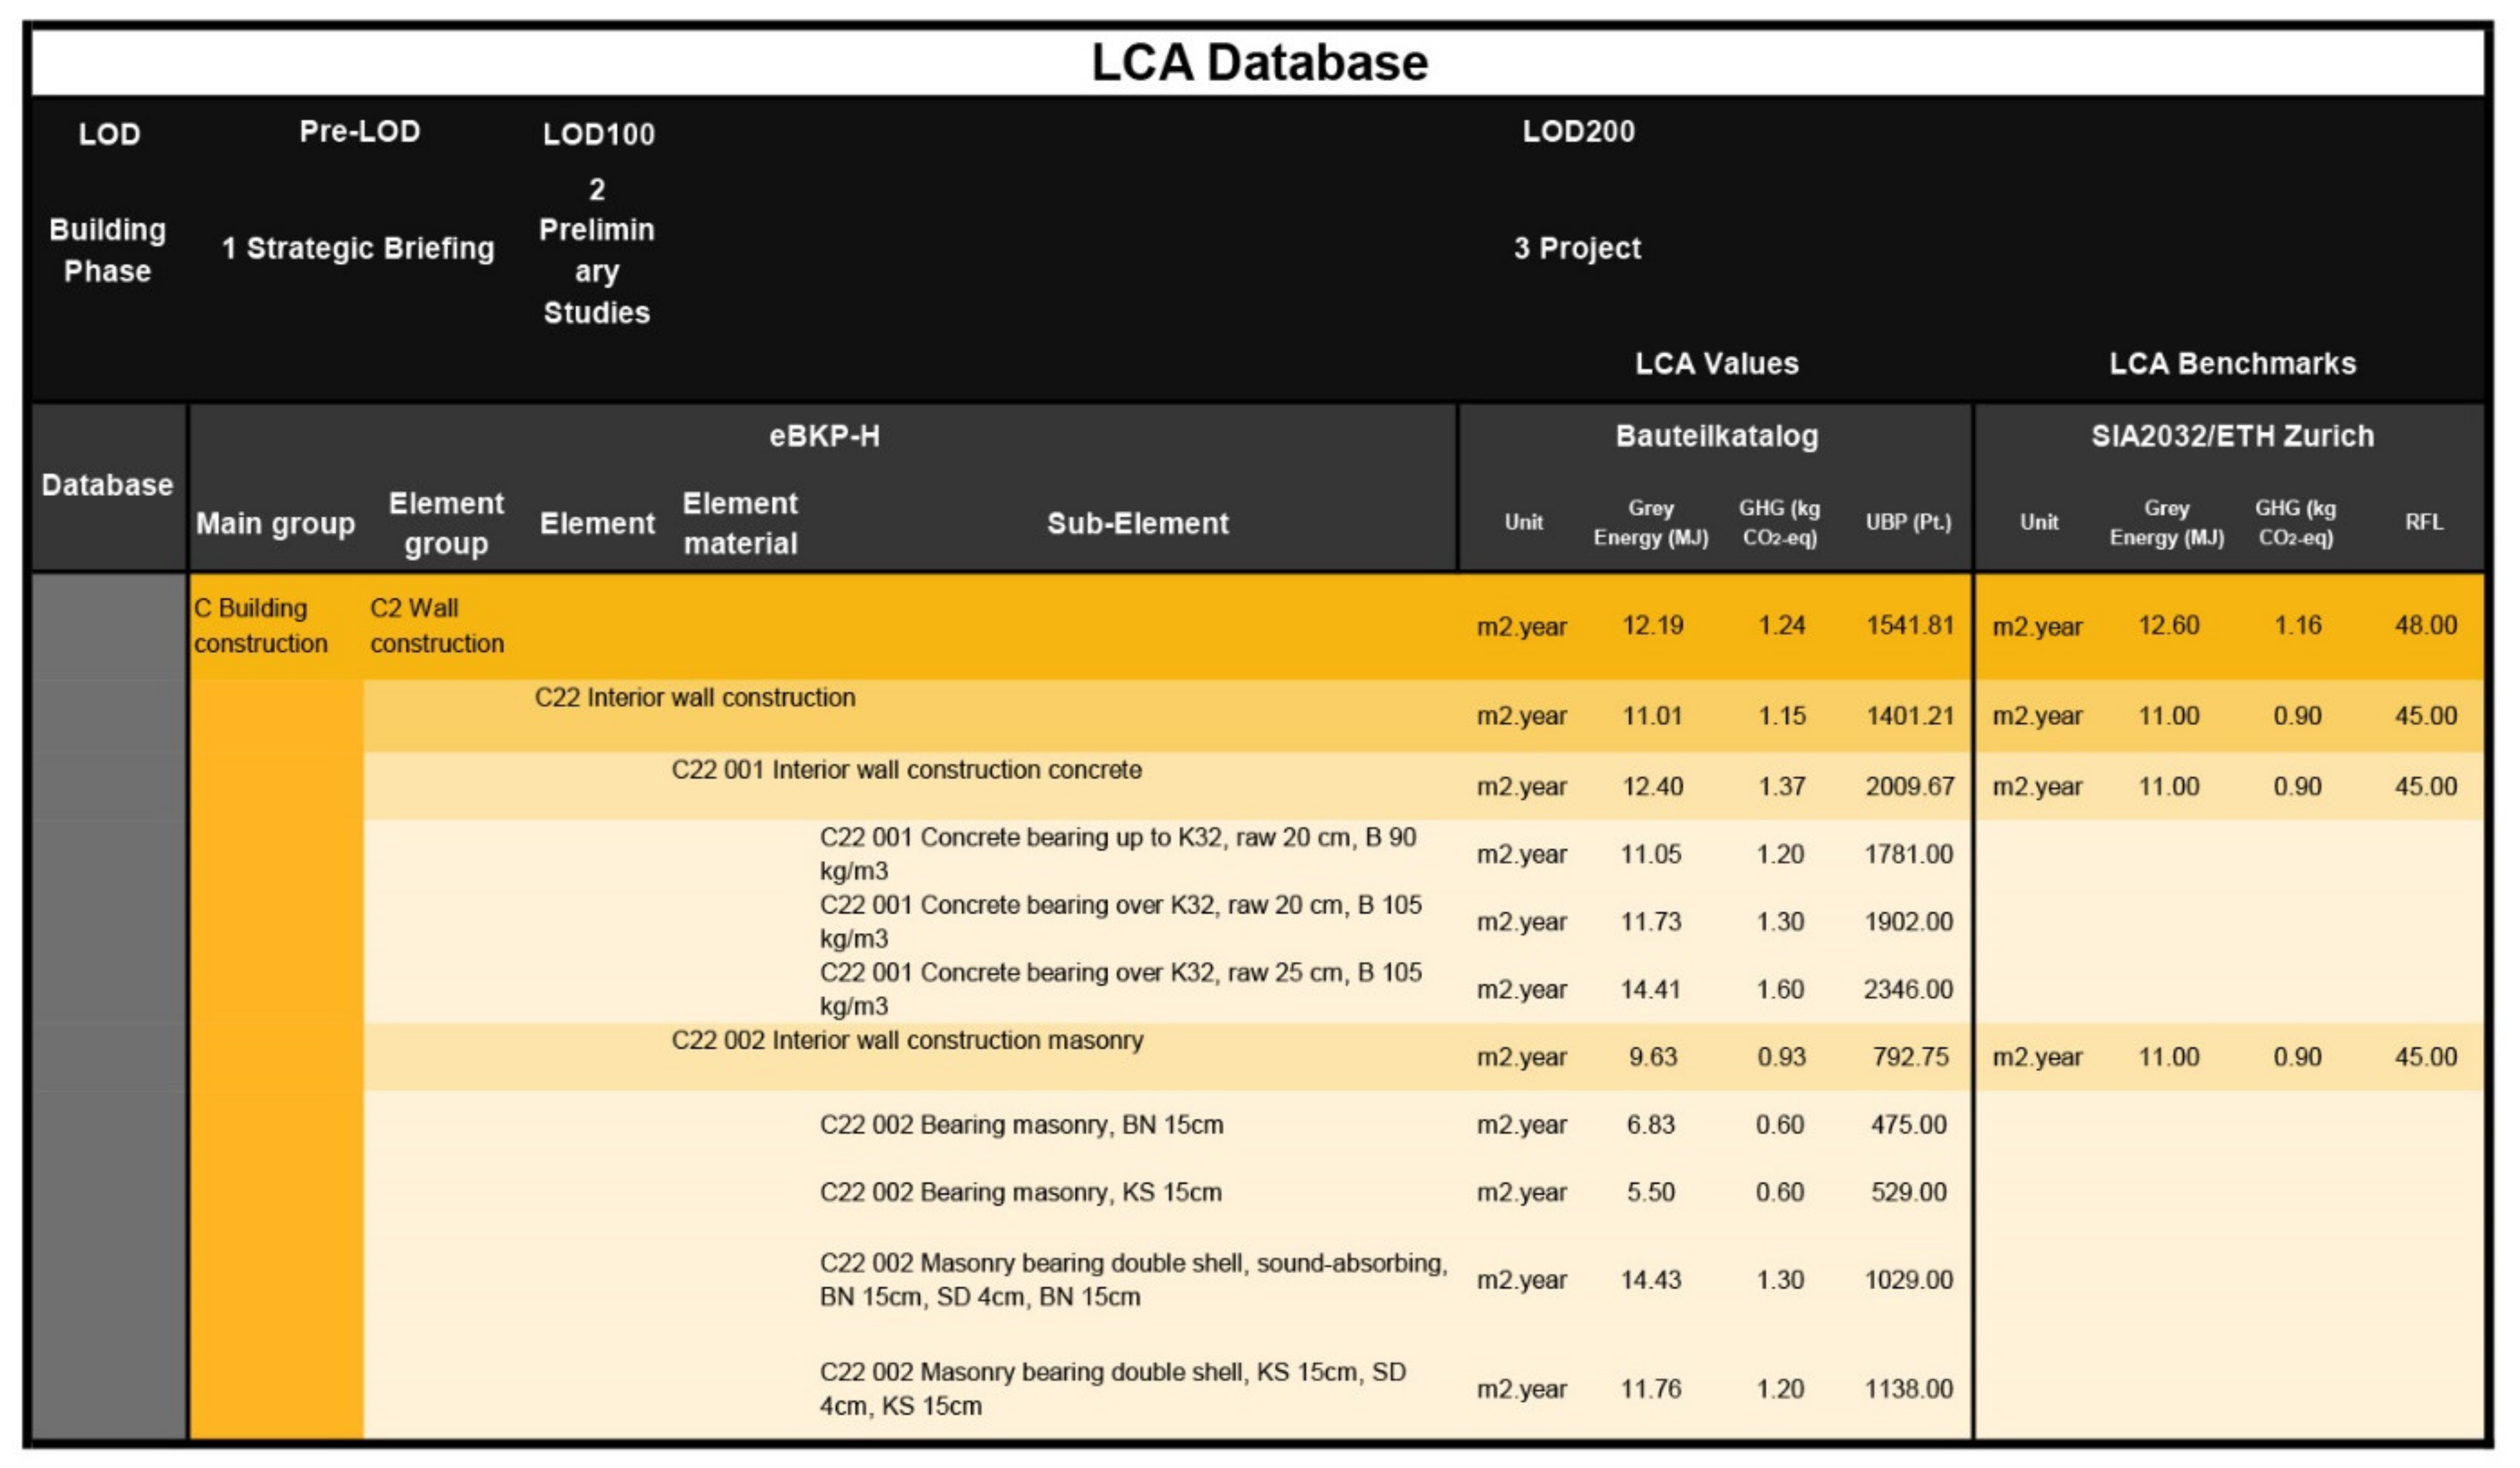The width and height of the screenshot is (2520, 1468).
Task: Click the LCA Database title
Action: (x=1259, y=63)
